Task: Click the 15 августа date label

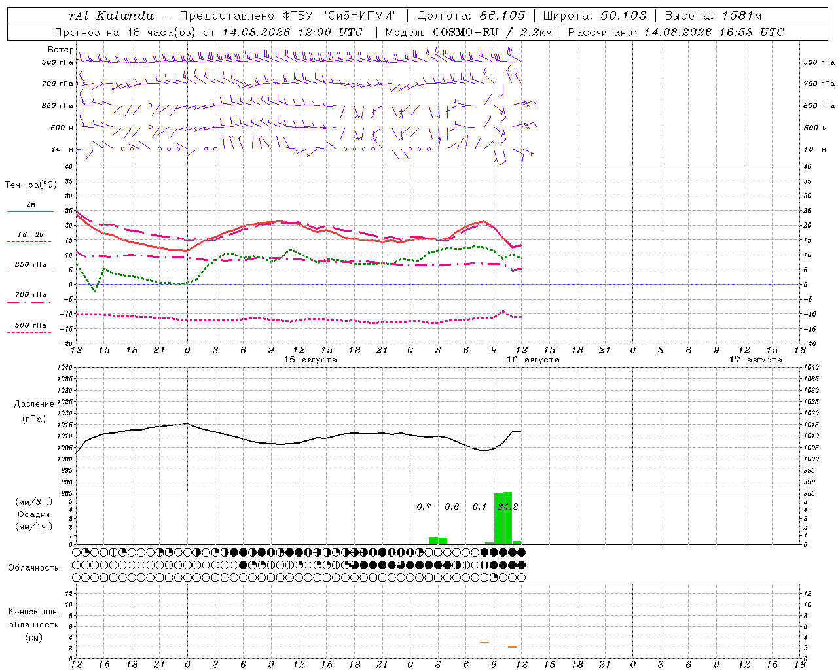Action: pyautogui.click(x=310, y=360)
